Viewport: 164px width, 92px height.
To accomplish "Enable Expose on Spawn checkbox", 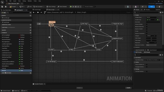I will click(x=147, y=29).
